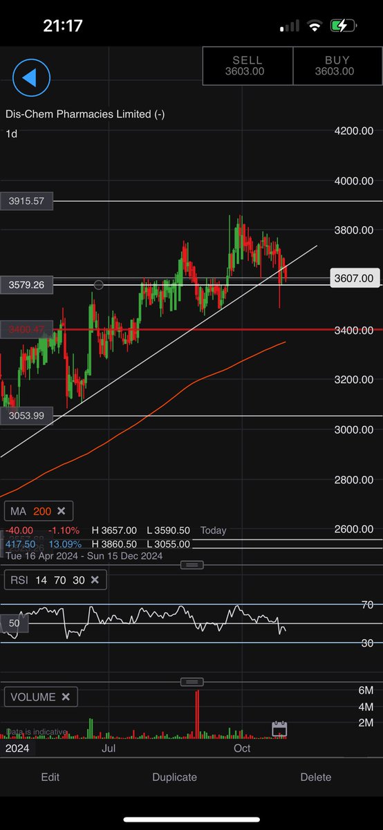
Task: Open the BUY 3603.00 order button
Action: pyautogui.click(x=337, y=66)
